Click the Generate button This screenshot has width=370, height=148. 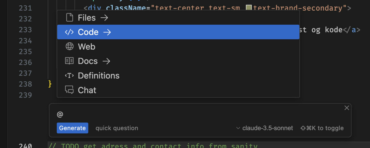72,128
